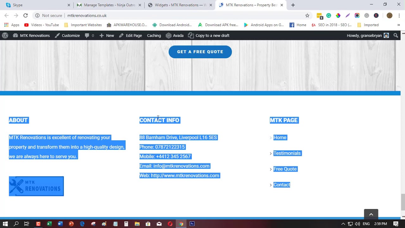This screenshot has height=228, width=405.
Task: Open the Windows notification center
Action: [396, 224]
